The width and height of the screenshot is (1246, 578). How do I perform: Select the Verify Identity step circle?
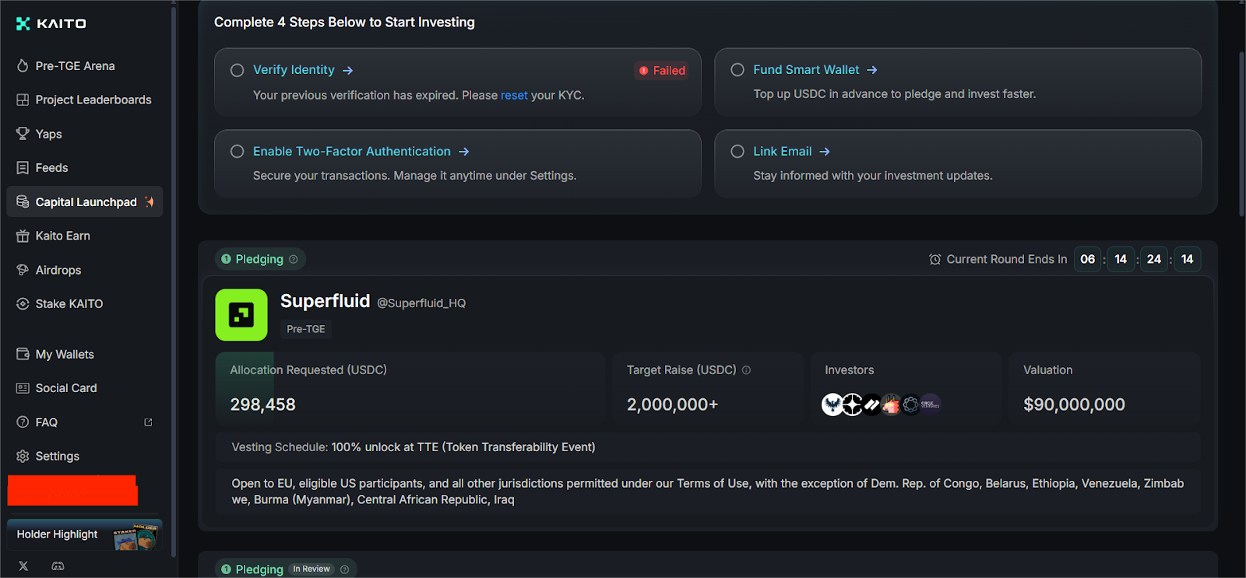coord(237,70)
